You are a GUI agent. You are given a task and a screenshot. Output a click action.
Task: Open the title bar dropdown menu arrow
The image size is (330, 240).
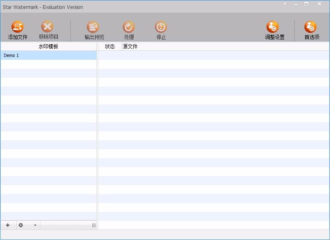(285, 4)
